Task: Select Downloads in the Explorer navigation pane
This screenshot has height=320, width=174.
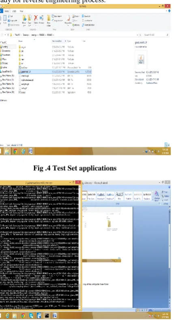Action: point(6,55)
